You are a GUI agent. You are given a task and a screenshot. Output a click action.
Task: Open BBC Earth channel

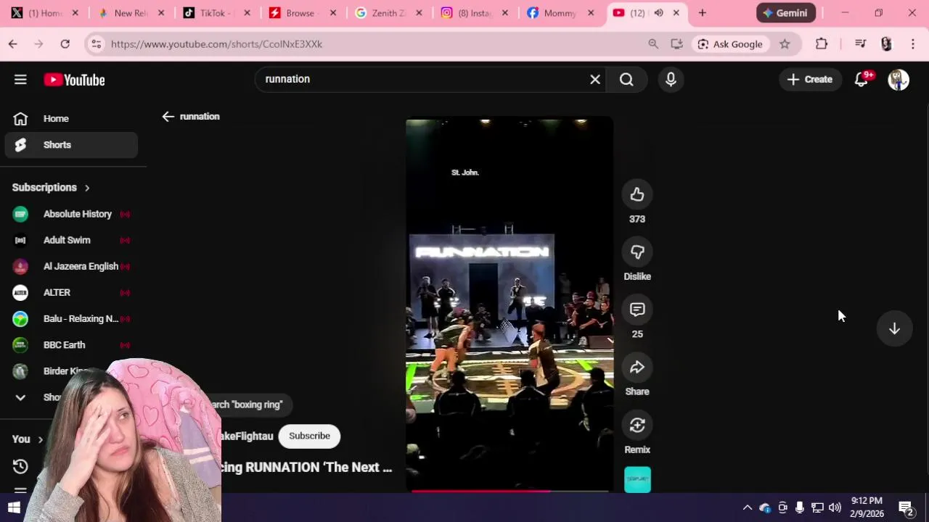tap(71, 345)
